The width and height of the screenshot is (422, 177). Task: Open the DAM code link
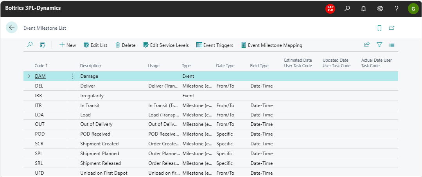coord(40,76)
